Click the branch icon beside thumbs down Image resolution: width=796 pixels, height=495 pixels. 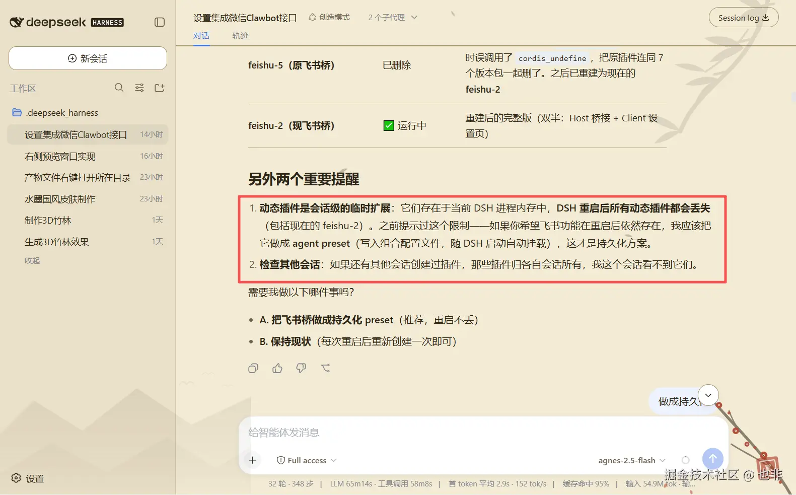click(x=325, y=368)
